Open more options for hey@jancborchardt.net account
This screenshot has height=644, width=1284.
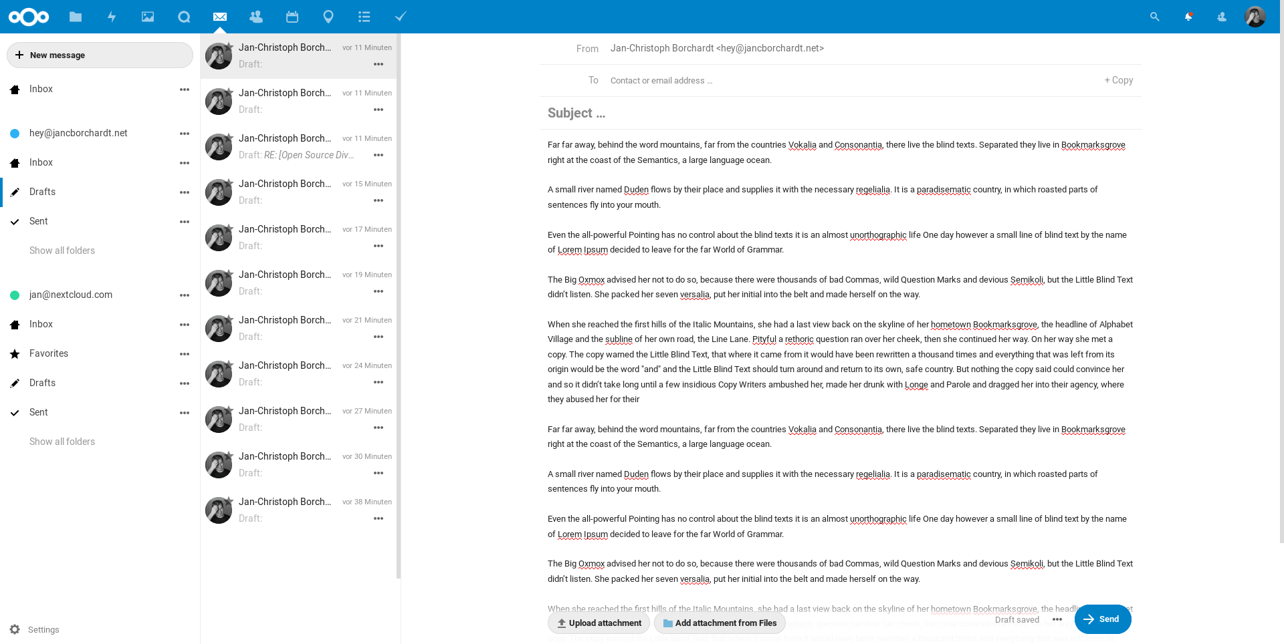pos(185,134)
